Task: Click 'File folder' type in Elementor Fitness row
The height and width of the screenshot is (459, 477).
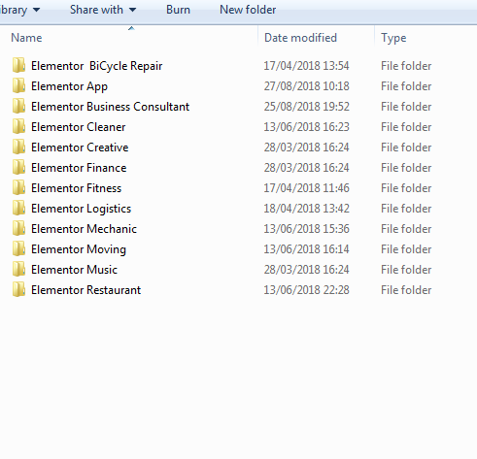Action: click(x=406, y=188)
